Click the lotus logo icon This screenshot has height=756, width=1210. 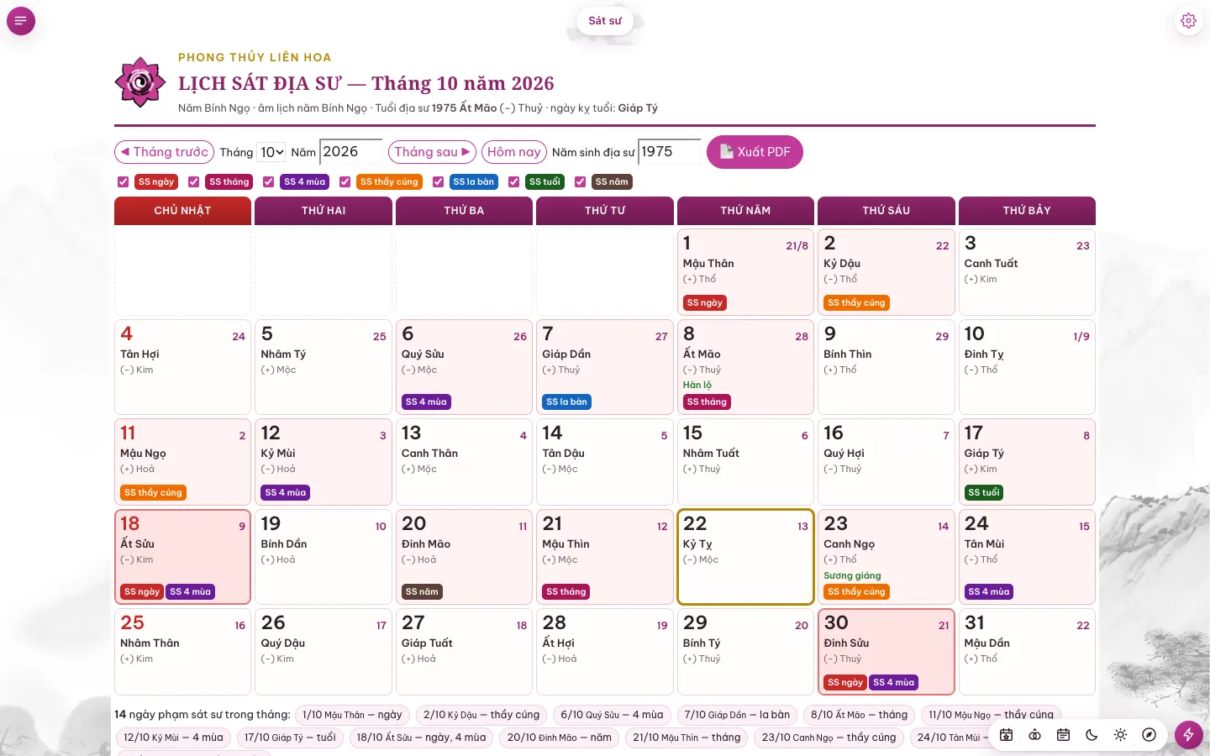(x=140, y=82)
